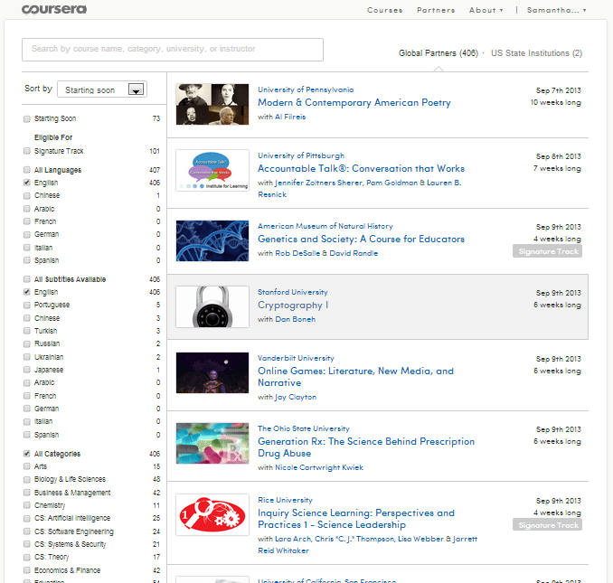613x583 pixels.
Task: Check the All Languages checkbox
Action: [26, 170]
